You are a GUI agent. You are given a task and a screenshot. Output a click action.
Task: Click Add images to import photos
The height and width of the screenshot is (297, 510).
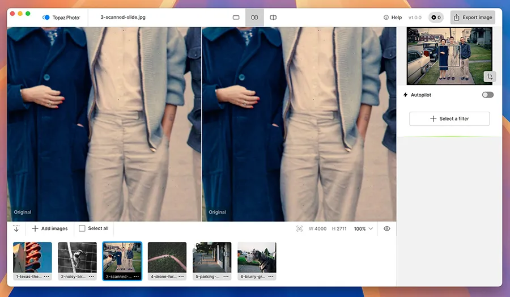coord(50,228)
